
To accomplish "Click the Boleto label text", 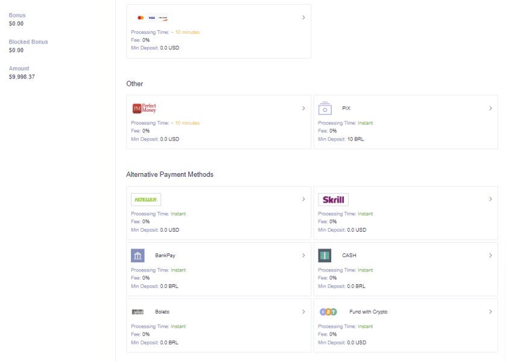I will (x=162, y=312).
